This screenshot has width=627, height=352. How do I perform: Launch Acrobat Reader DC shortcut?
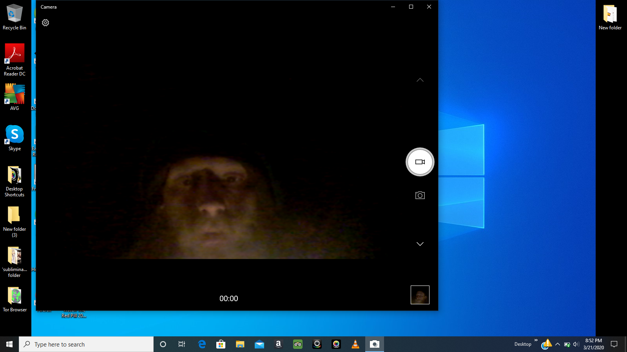(x=14, y=59)
